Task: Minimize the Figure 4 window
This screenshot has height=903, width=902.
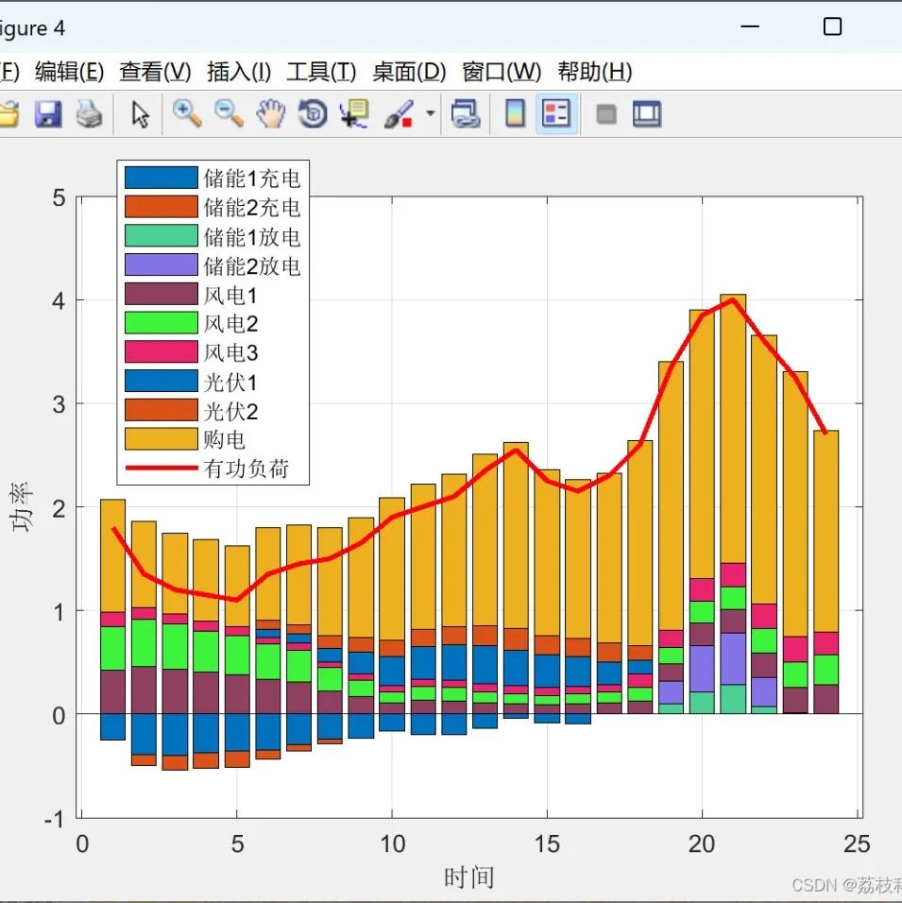Action: click(749, 26)
